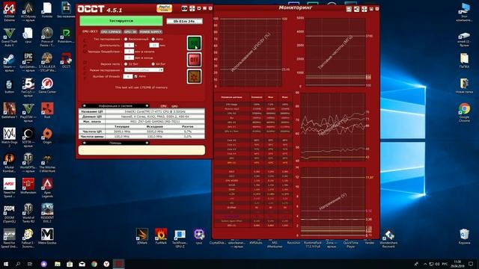Click the green Тестируется status bar
The height and width of the screenshot is (269, 479).
(x=121, y=21)
